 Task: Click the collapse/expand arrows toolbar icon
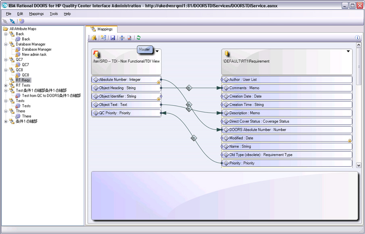pyautogui.click(x=122, y=38)
